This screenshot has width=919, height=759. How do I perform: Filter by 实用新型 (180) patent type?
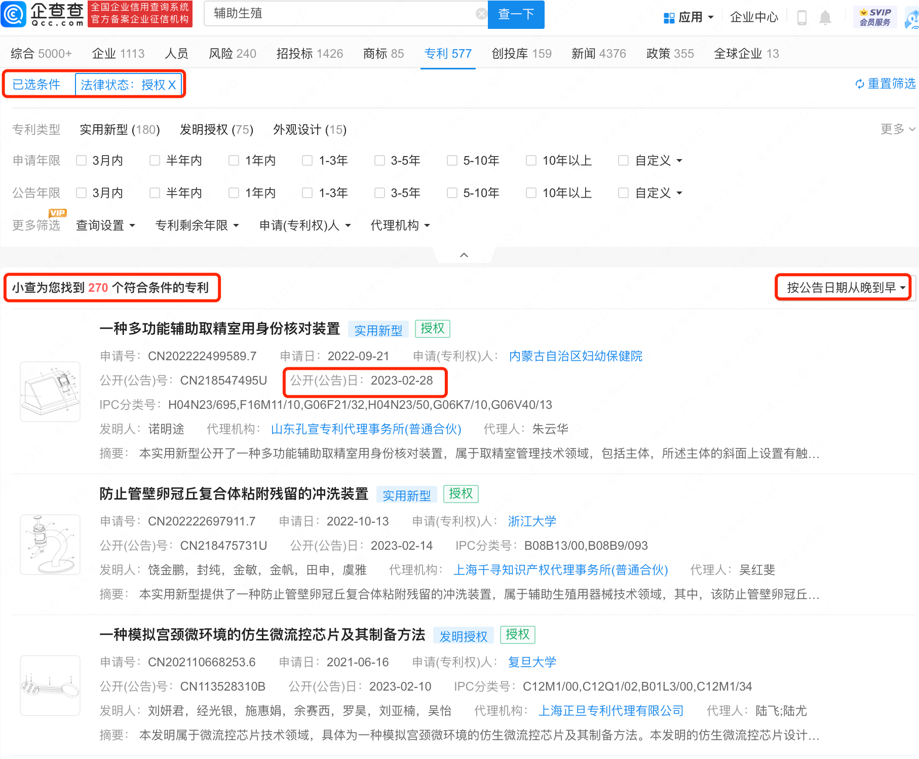click(120, 130)
